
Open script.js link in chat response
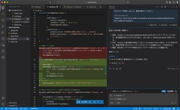tap(112, 56)
